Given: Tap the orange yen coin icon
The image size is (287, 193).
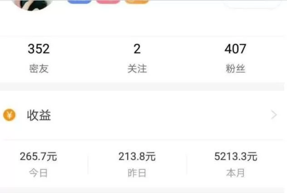Looking at the screenshot, I should pos(10,115).
